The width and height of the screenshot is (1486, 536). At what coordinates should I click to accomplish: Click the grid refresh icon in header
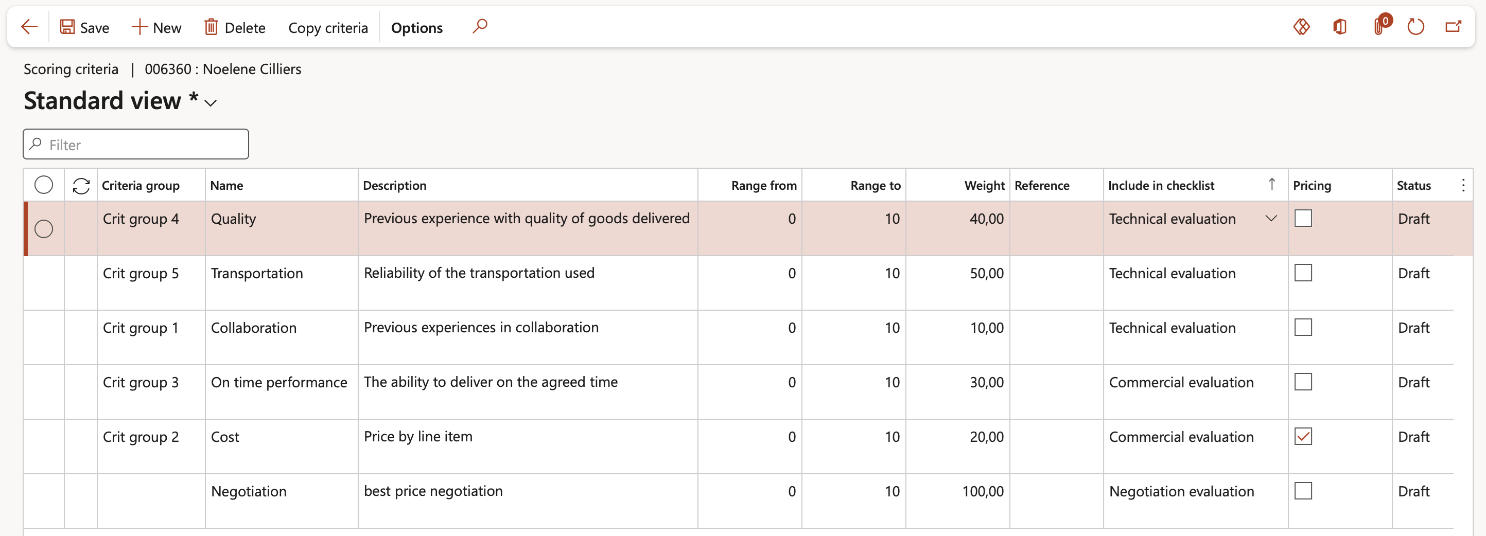point(81,186)
